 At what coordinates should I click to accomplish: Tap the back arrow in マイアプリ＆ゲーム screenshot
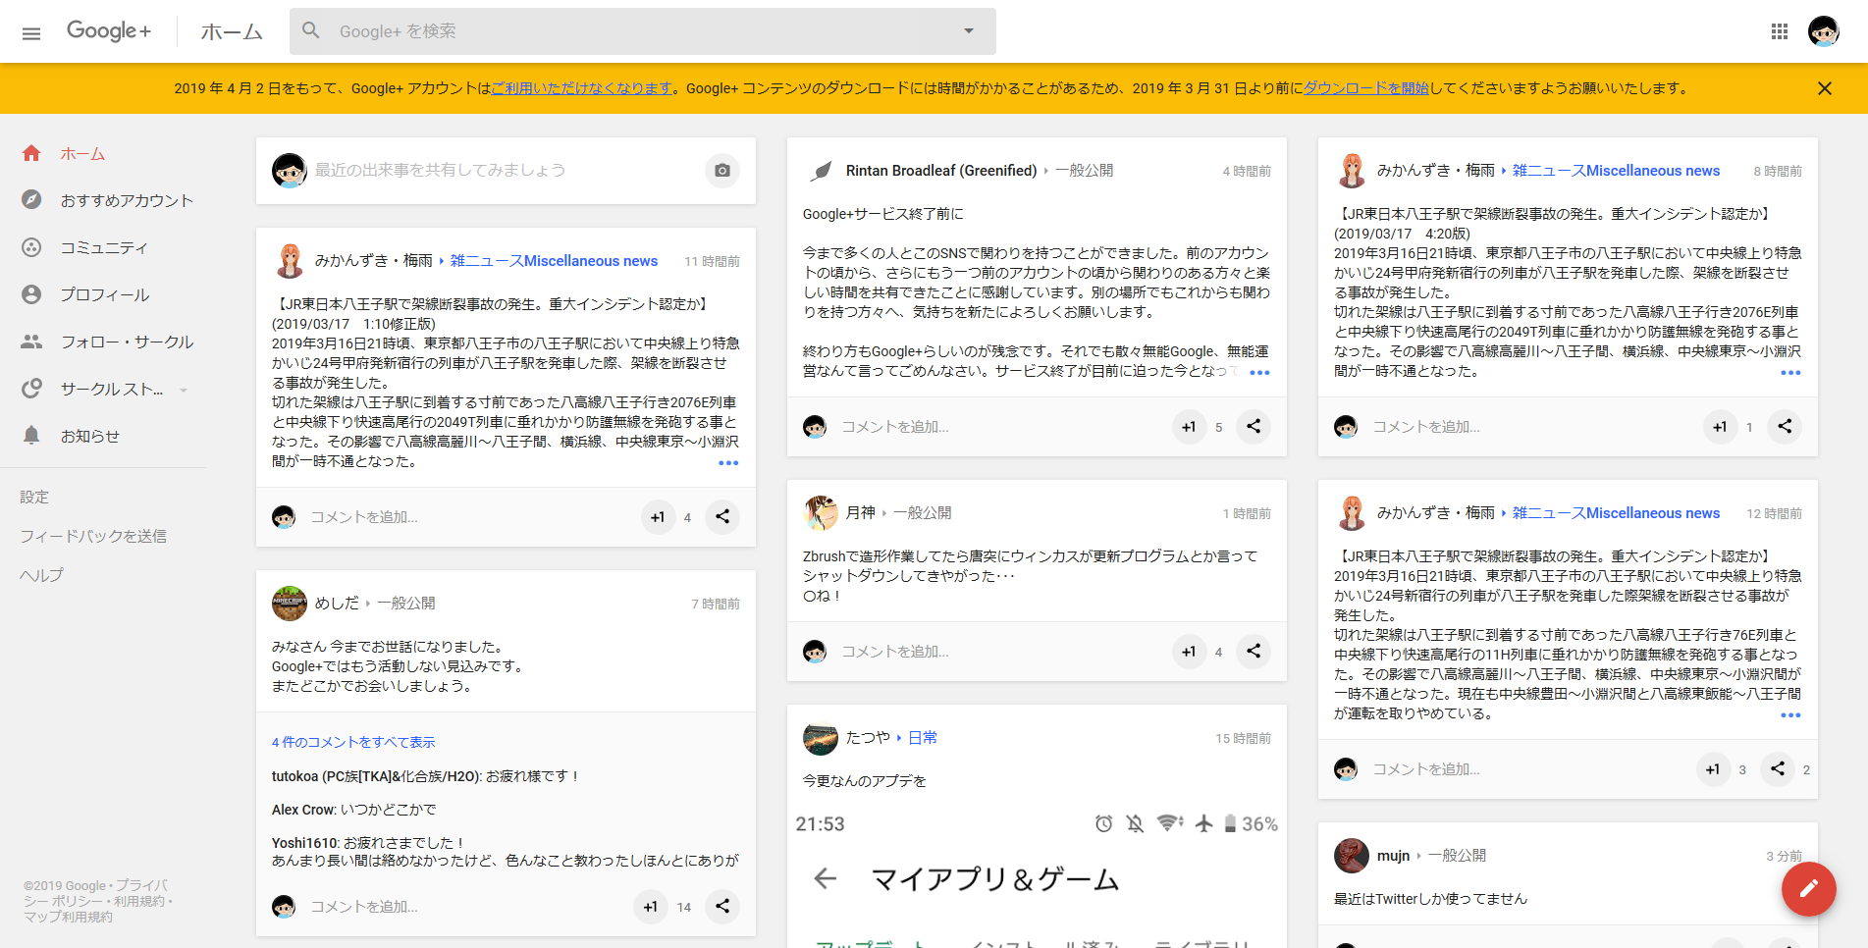[x=826, y=878]
